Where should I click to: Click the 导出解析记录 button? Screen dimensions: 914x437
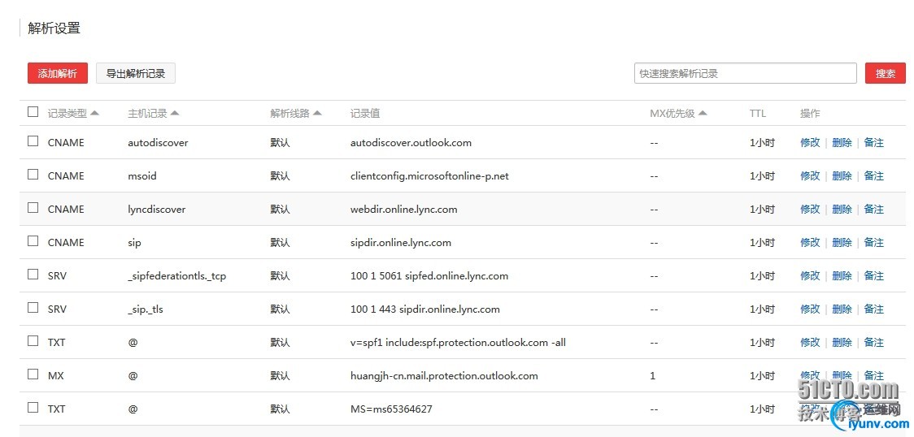(136, 73)
